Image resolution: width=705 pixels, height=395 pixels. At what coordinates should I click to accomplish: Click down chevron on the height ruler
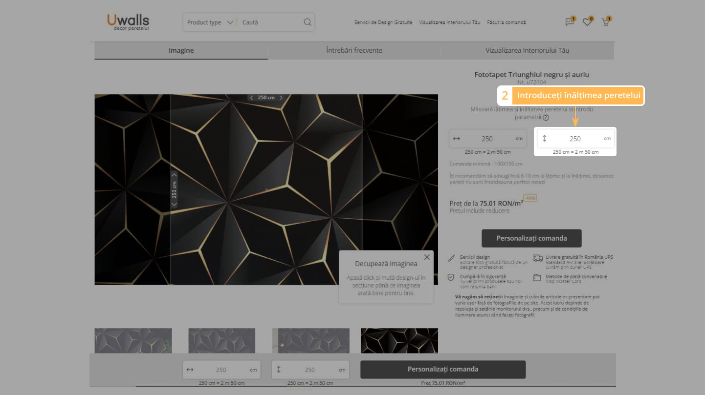tap(175, 204)
